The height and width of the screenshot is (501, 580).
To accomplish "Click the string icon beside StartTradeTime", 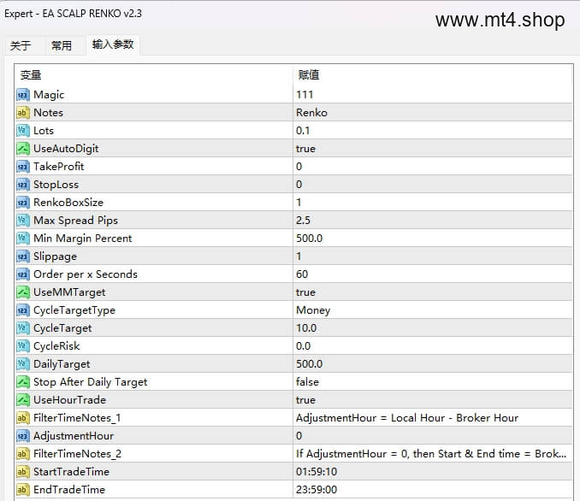I will coord(22,471).
